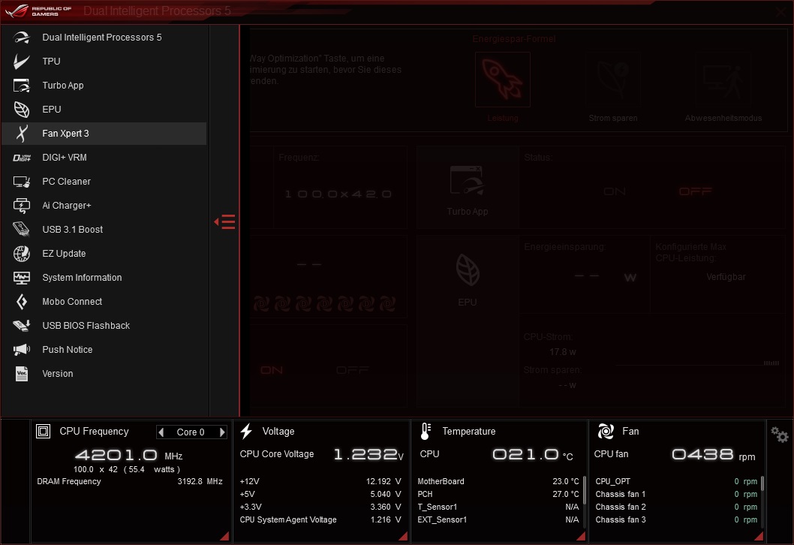Select the Leistung rocket performance mode

pos(502,80)
